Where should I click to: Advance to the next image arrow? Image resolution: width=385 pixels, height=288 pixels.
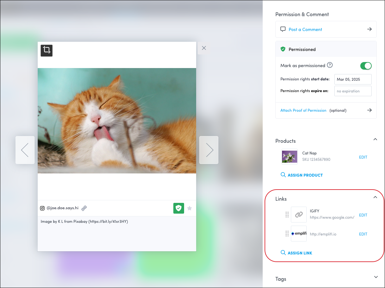pyautogui.click(x=209, y=150)
